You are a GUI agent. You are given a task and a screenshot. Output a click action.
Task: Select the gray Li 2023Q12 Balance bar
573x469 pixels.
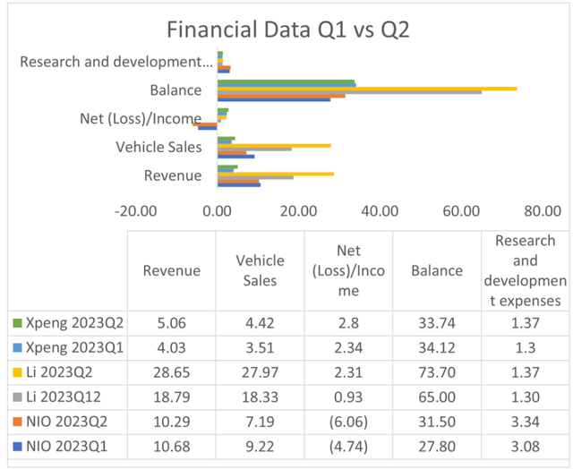[x=350, y=92]
